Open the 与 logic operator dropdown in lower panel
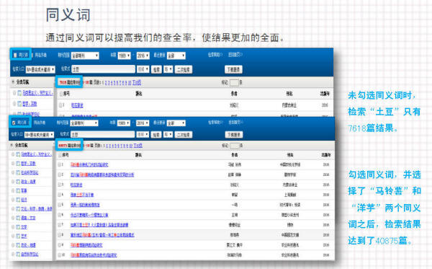This screenshot has width=432, height=269. coord(168,134)
